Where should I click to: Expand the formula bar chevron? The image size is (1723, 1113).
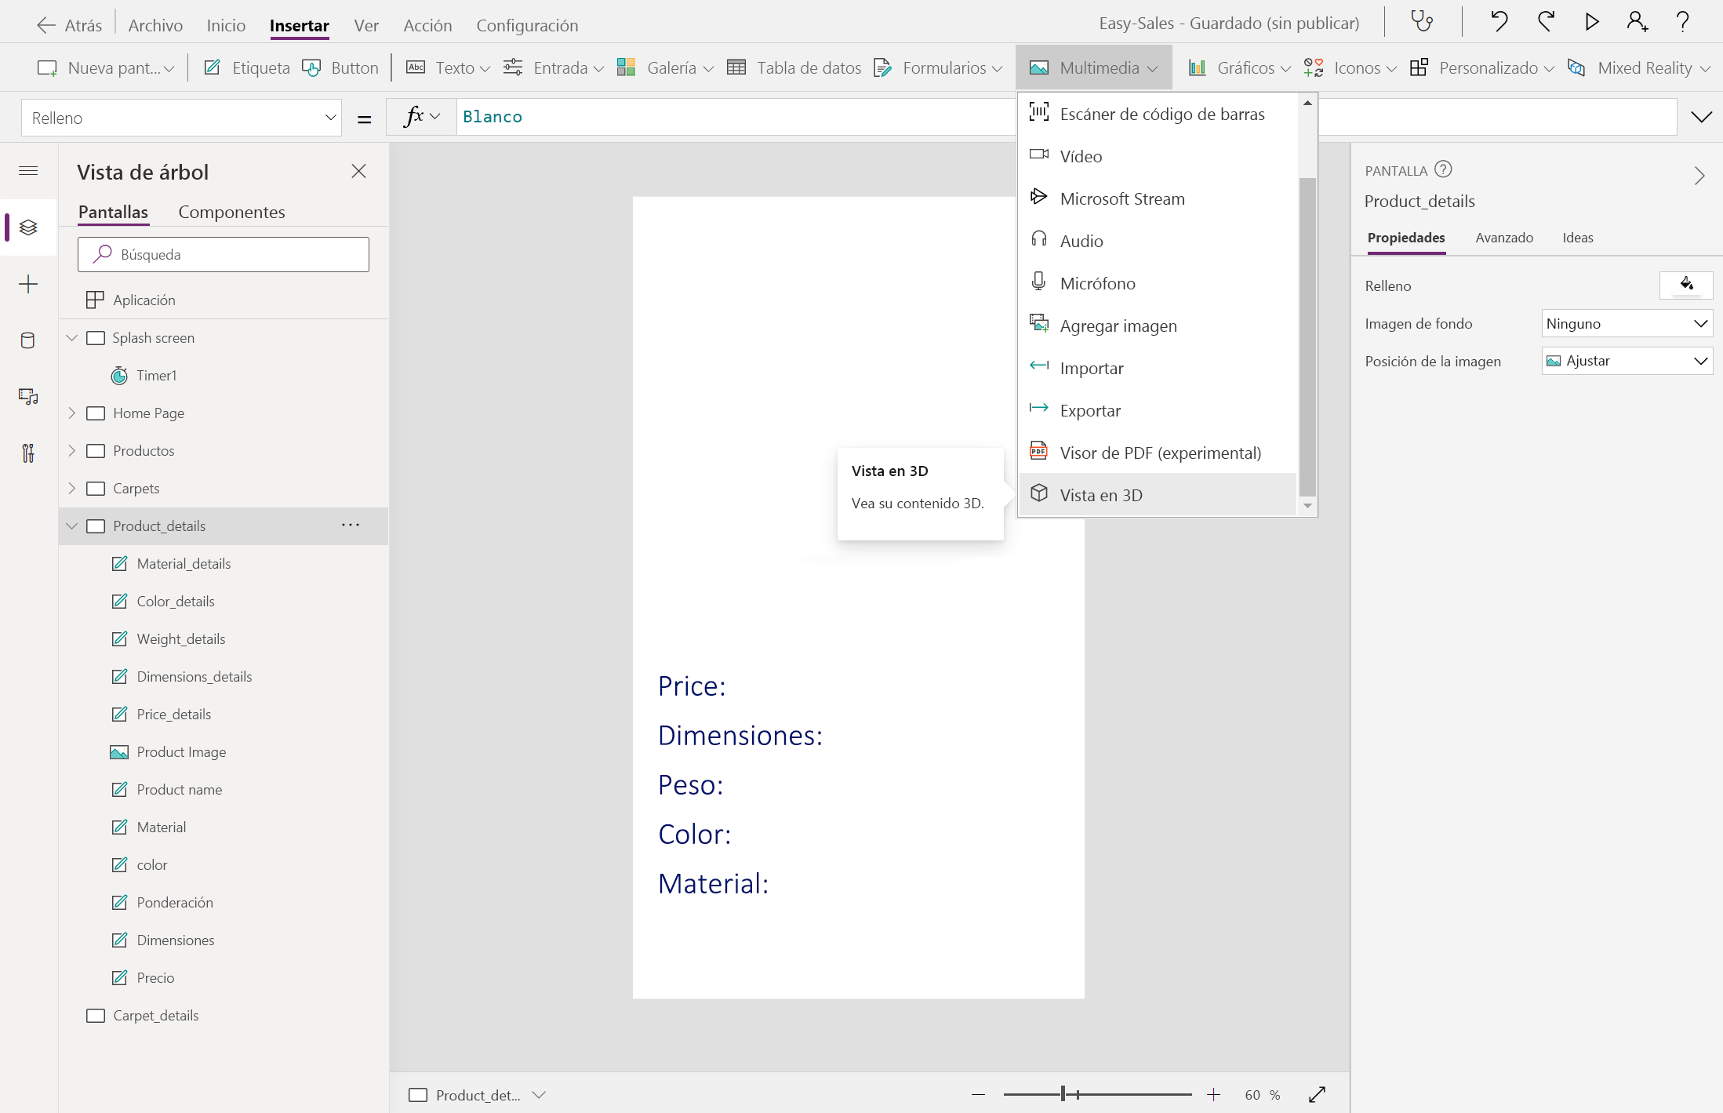(1701, 118)
